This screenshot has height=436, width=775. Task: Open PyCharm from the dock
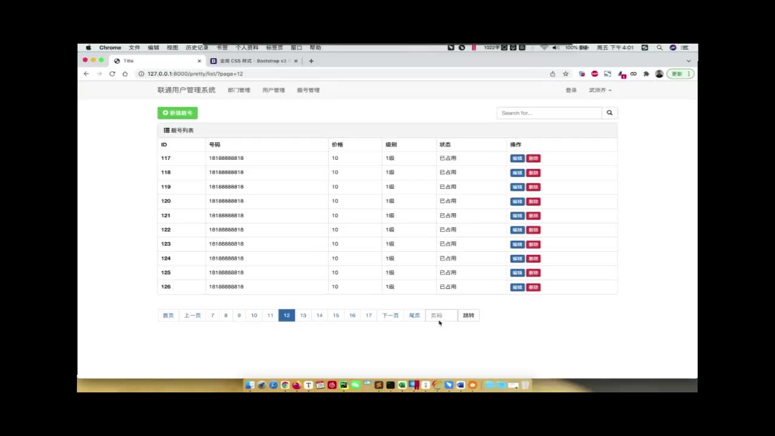343,385
